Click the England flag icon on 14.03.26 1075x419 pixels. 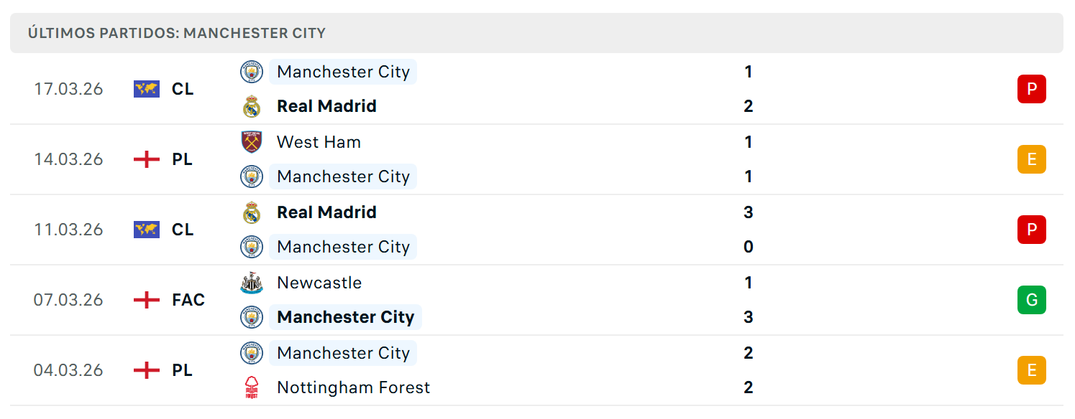(147, 159)
